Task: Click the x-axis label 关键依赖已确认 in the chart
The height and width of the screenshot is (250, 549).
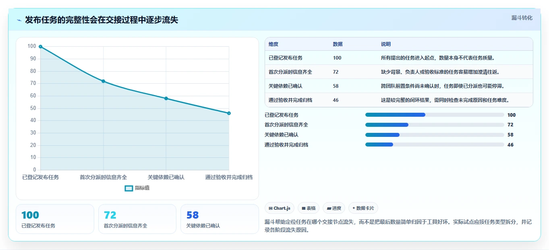Action: click(166, 177)
